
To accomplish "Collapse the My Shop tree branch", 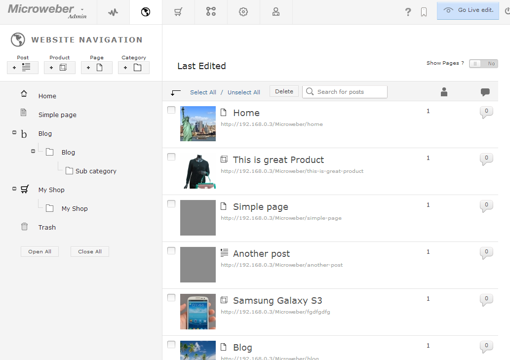I will point(14,189).
